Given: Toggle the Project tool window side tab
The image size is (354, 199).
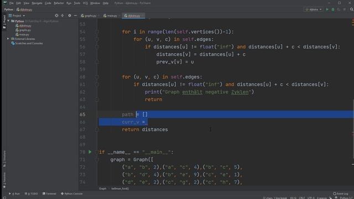Looking at the screenshot, I should coord(4,22).
